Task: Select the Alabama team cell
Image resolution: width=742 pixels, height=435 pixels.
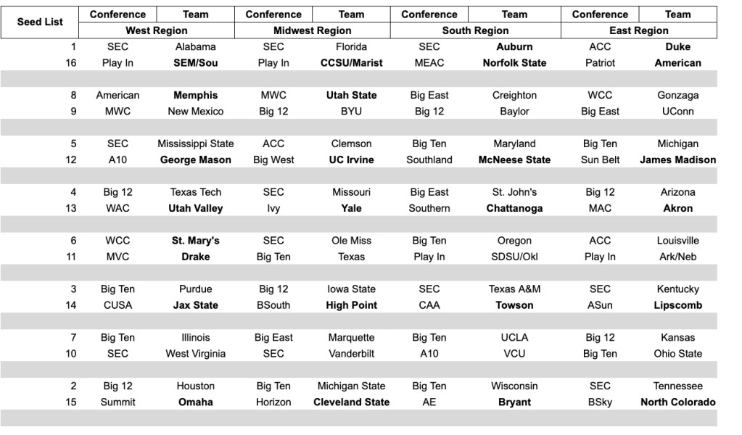Action: (196, 47)
